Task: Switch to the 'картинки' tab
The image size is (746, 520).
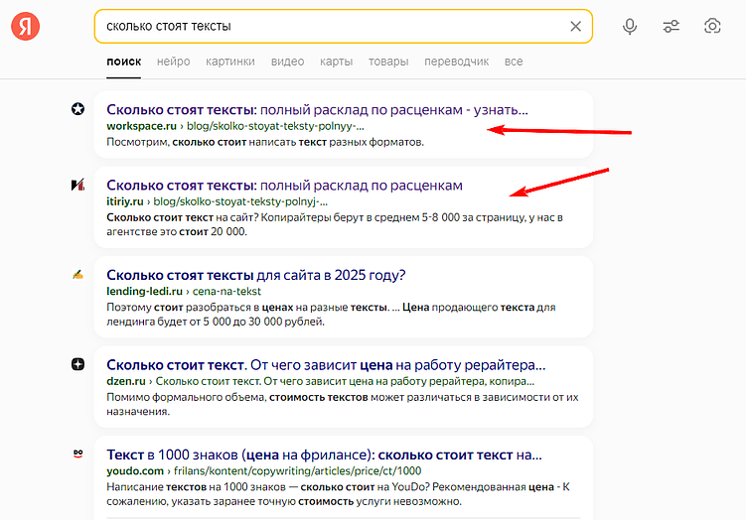Action: pos(230,62)
